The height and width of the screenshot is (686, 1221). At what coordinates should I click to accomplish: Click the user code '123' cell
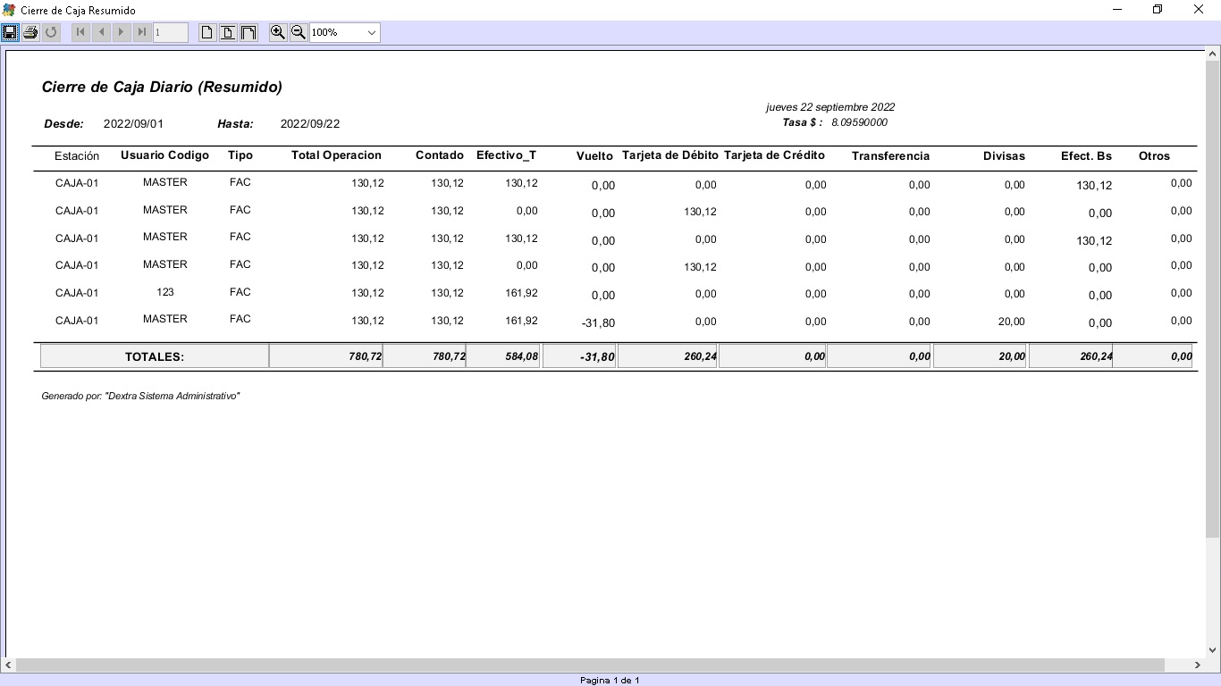[164, 292]
